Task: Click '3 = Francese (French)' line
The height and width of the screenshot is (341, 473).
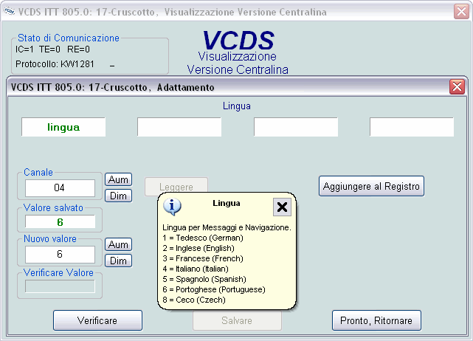Action: coord(203,258)
